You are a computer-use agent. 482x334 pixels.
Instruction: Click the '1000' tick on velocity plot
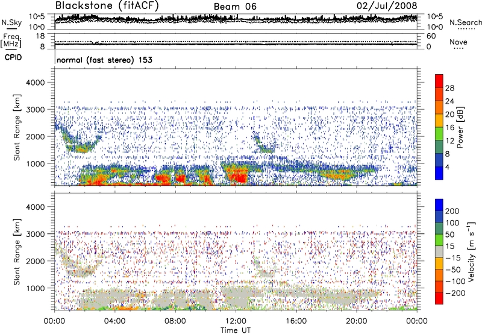(35, 288)
